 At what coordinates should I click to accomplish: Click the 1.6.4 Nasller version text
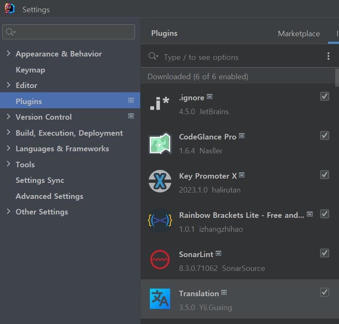(201, 151)
